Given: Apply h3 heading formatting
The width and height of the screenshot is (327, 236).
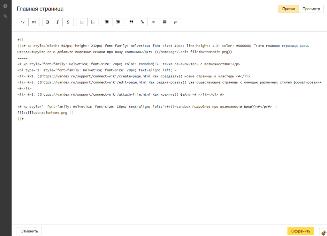Looking at the screenshot, I should 34,22.
